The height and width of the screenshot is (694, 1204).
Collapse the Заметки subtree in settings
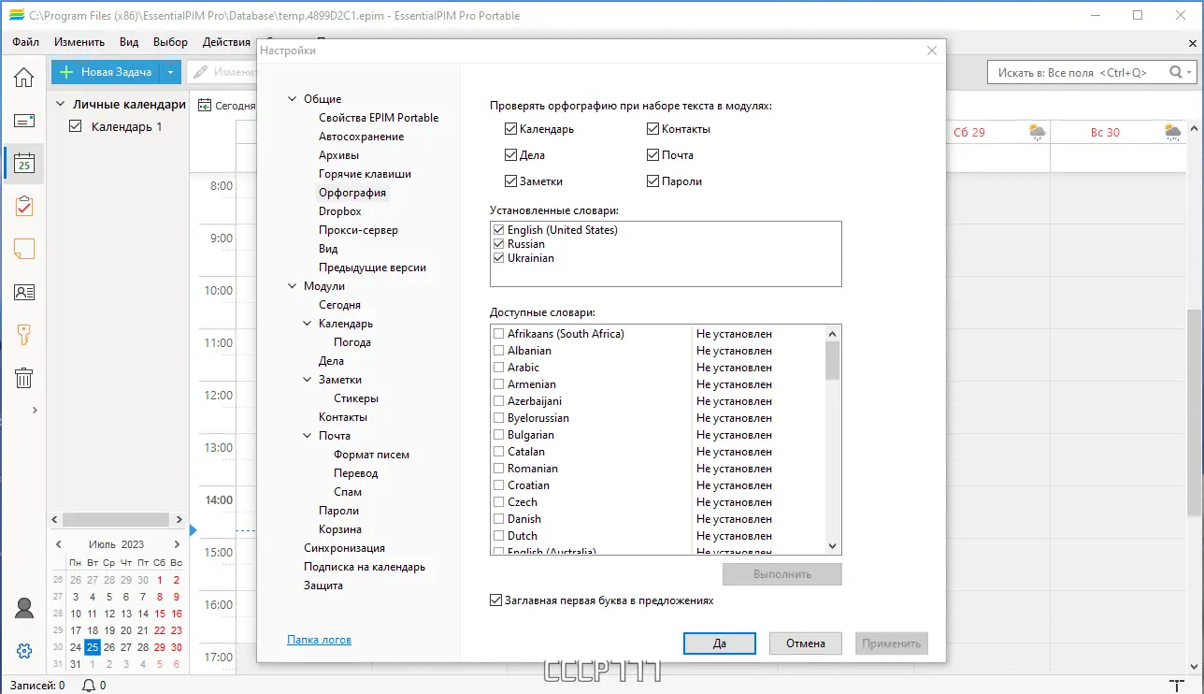coord(308,380)
